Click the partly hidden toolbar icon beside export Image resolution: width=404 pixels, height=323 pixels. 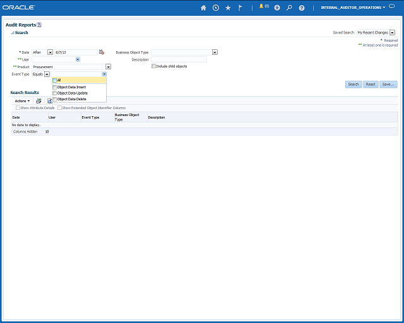pyautogui.click(x=49, y=101)
